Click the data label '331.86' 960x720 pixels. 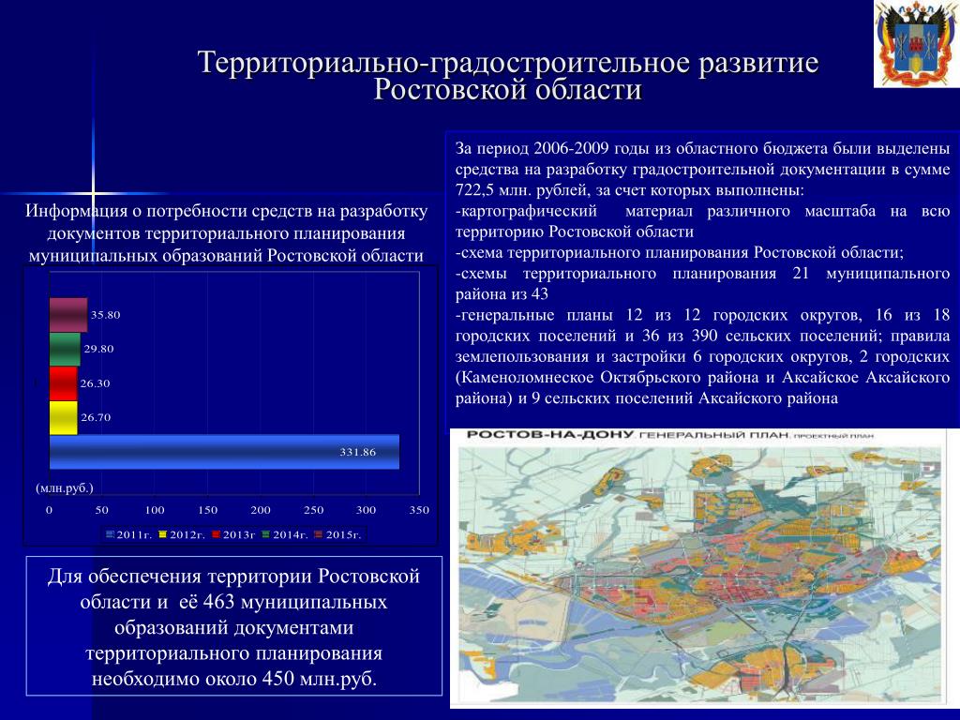point(357,452)
